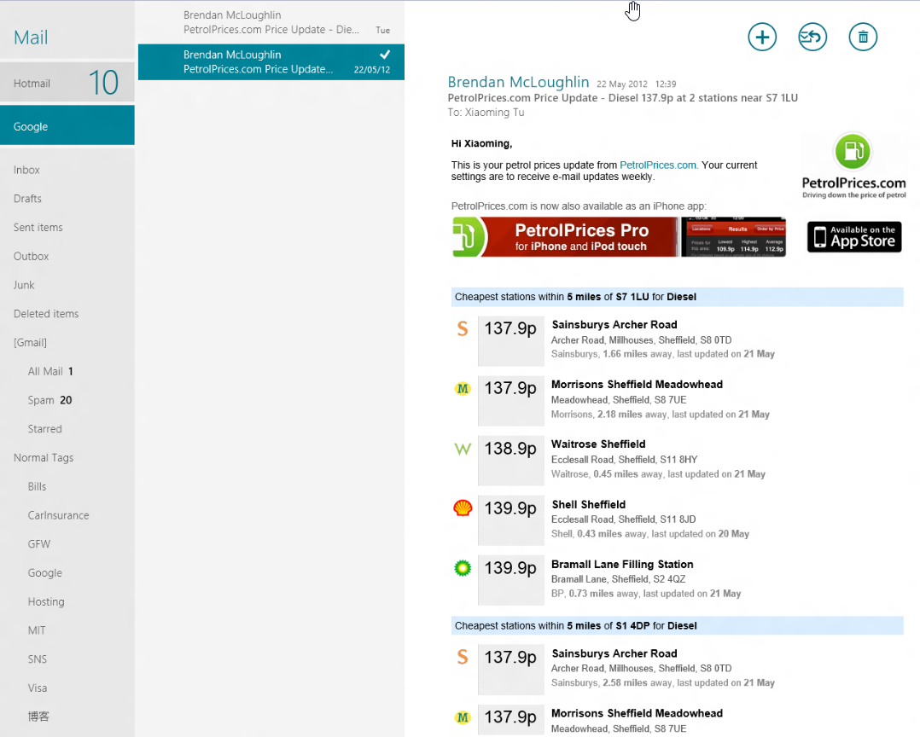
Task: Select the Google account
Action: pyautogui.click(x=67, y=125)
